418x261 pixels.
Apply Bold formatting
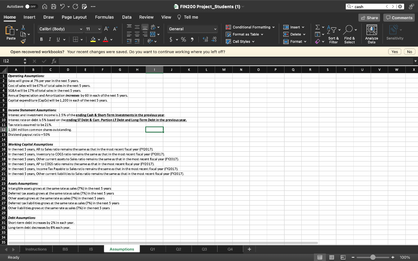[42, 40]
